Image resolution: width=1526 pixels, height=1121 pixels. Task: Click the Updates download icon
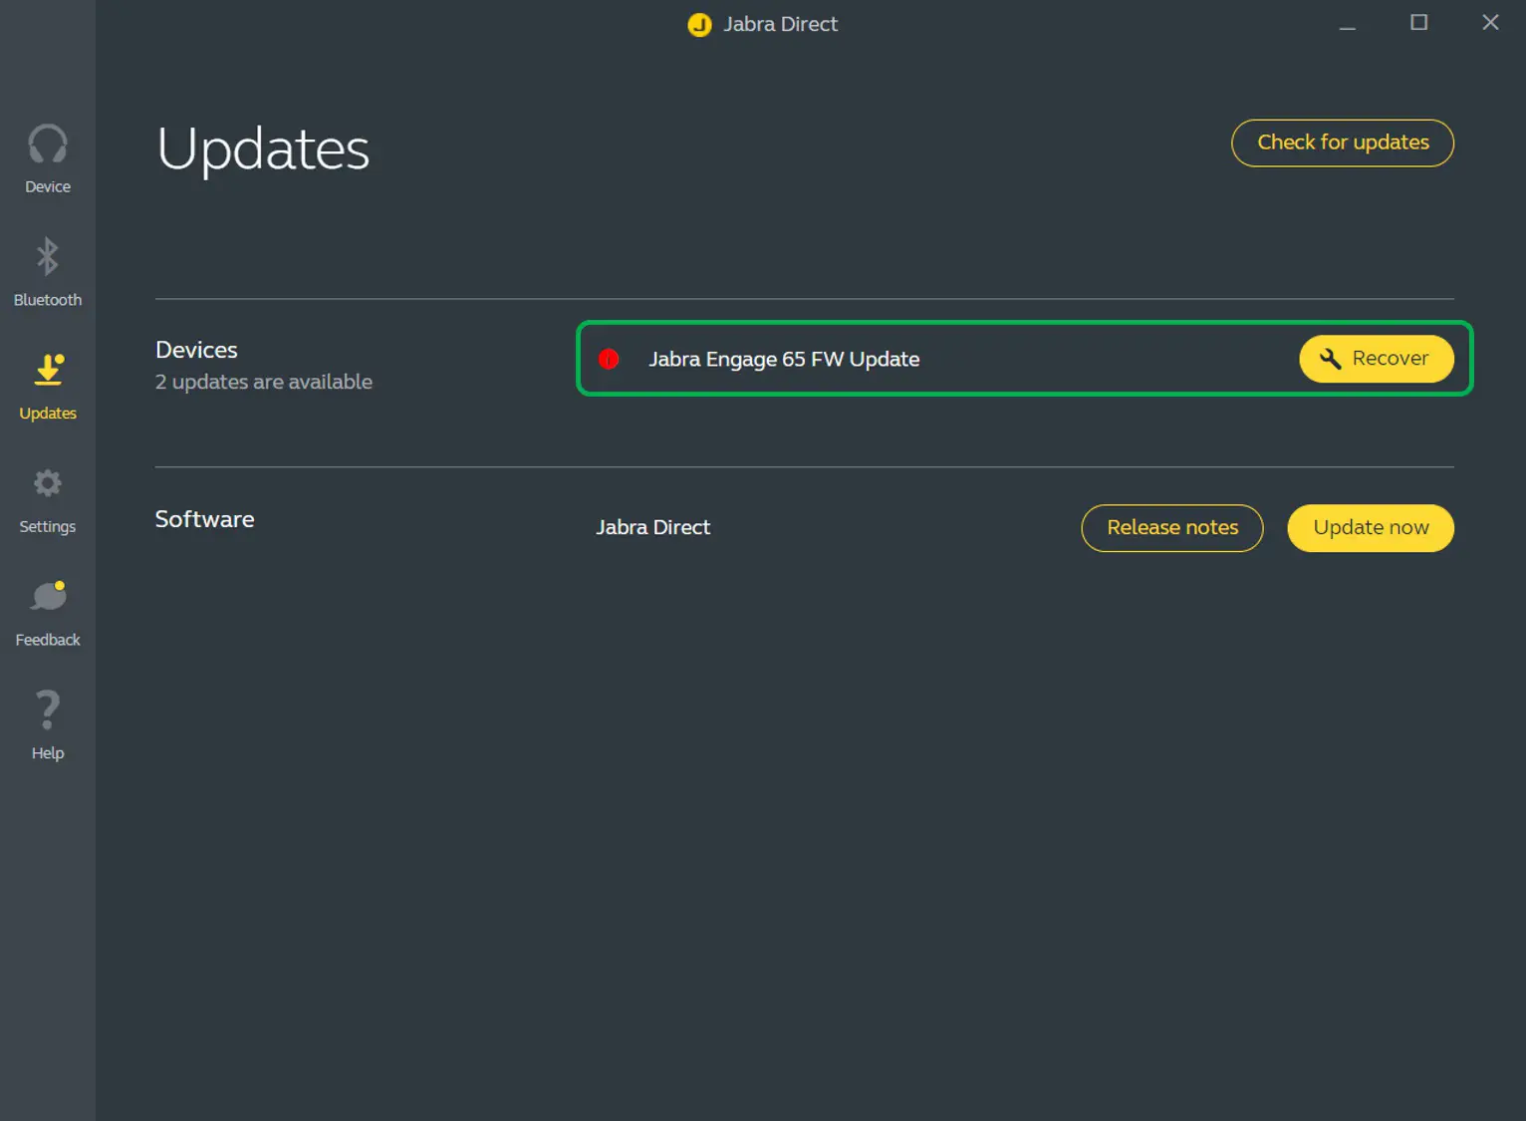(x=47, y=370)
